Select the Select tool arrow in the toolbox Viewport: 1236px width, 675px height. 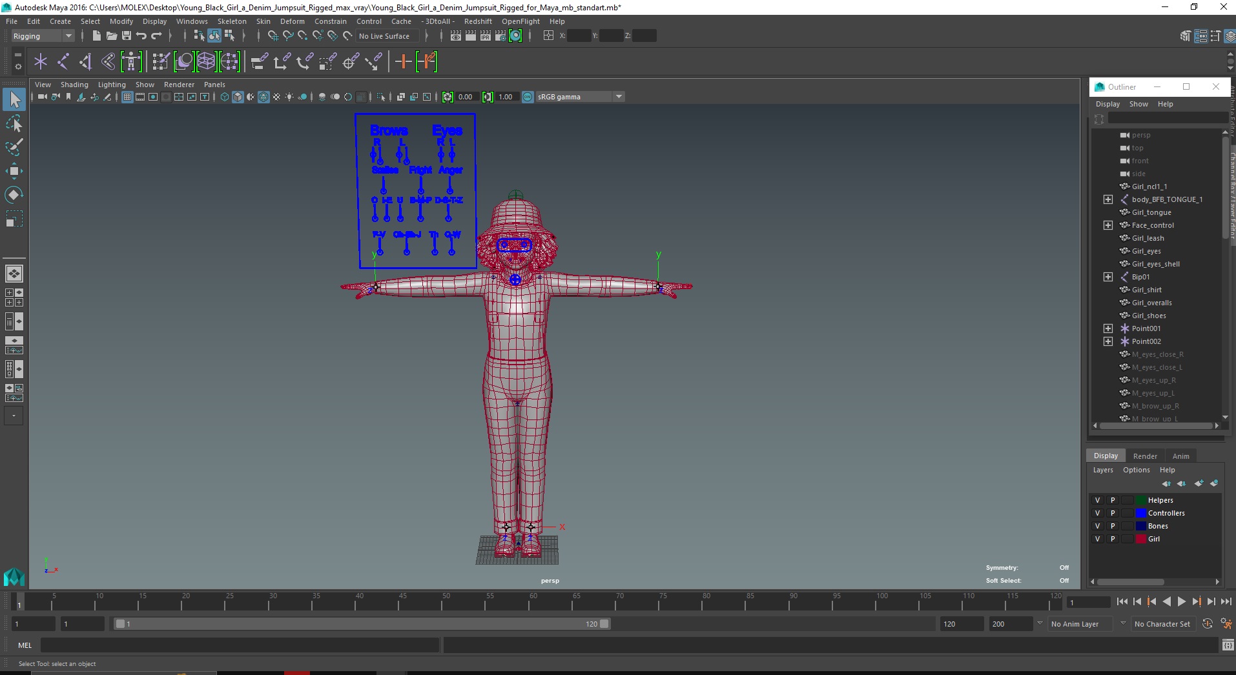[x=14, y=99]
